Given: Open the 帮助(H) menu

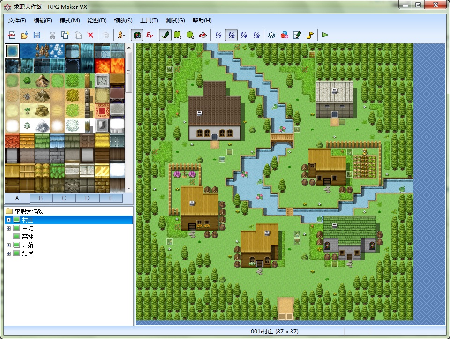Looking at the screenshot, I should pos(202,20).
